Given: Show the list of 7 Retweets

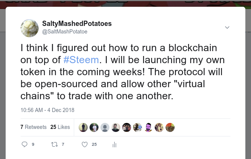Looking at the screenshot, I should [33, 127].
